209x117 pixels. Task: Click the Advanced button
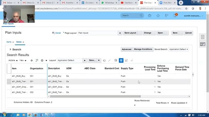127,49
